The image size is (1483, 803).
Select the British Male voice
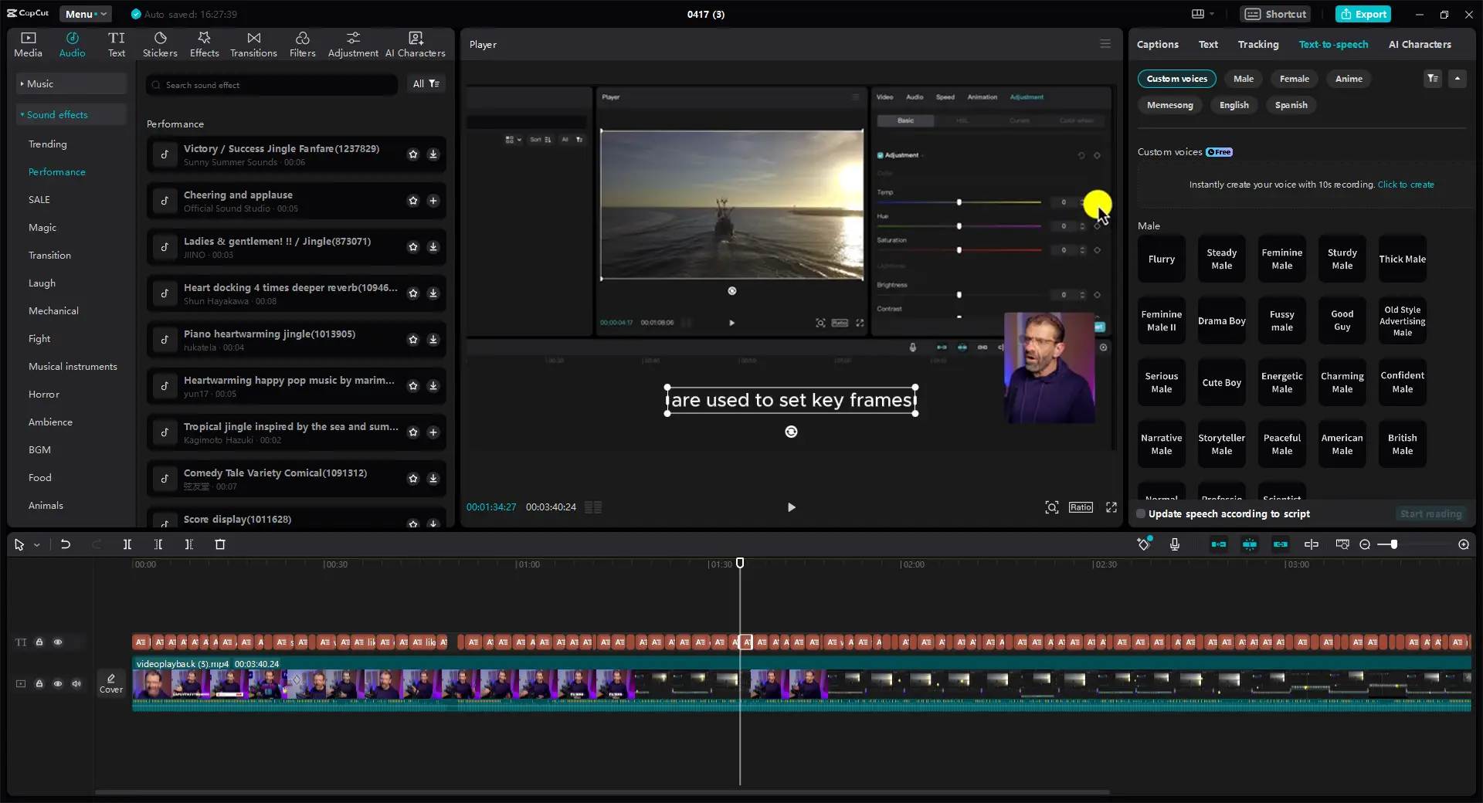[x=1402, y=444]
